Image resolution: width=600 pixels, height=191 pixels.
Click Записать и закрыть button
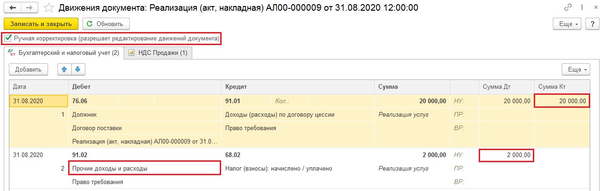click(41, 24)
